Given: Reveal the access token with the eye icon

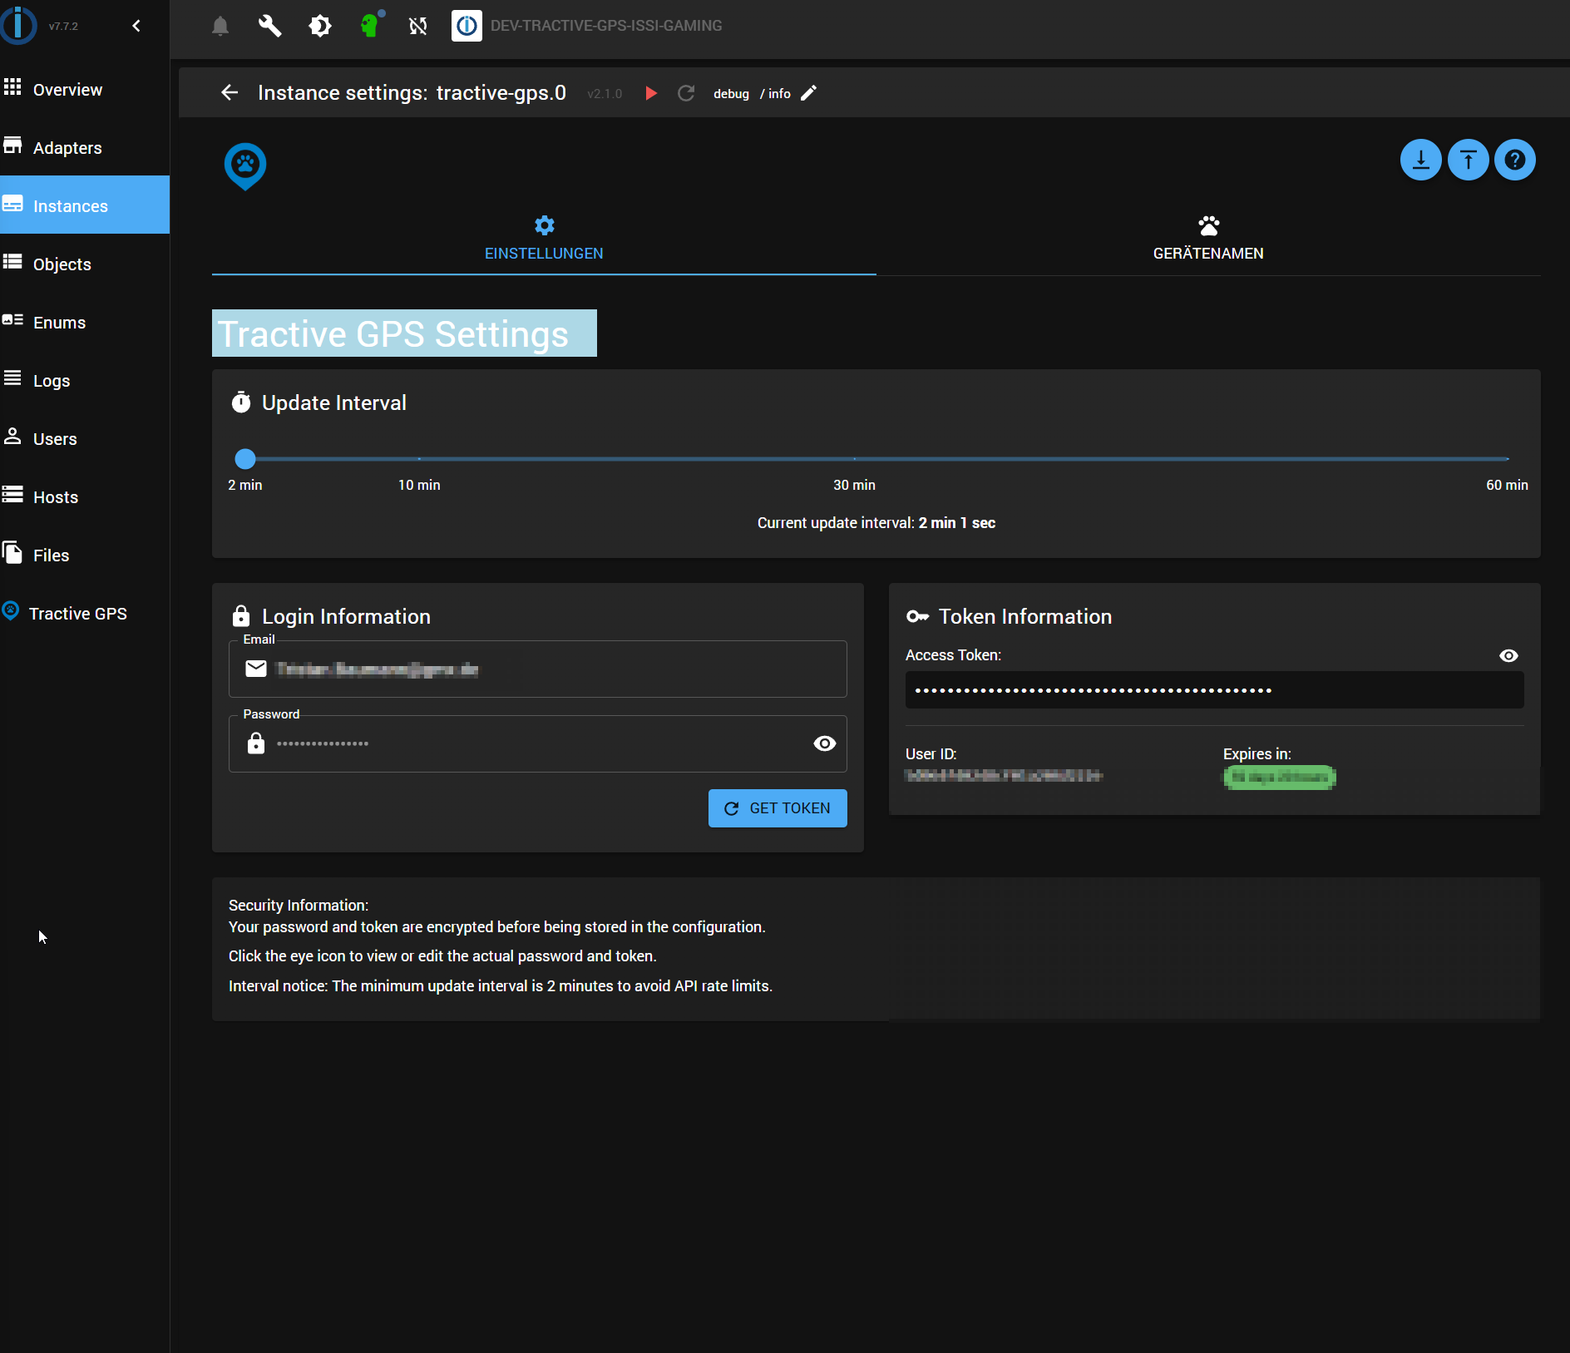Looking at the screenshot, I should point(1508,656).
